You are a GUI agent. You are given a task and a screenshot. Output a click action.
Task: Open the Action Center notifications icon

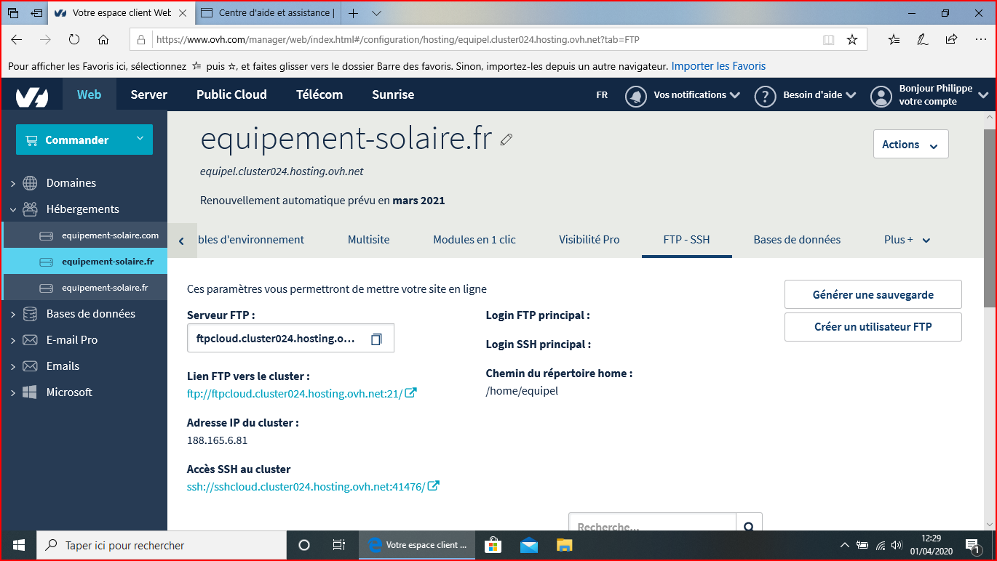pos(972,545)
